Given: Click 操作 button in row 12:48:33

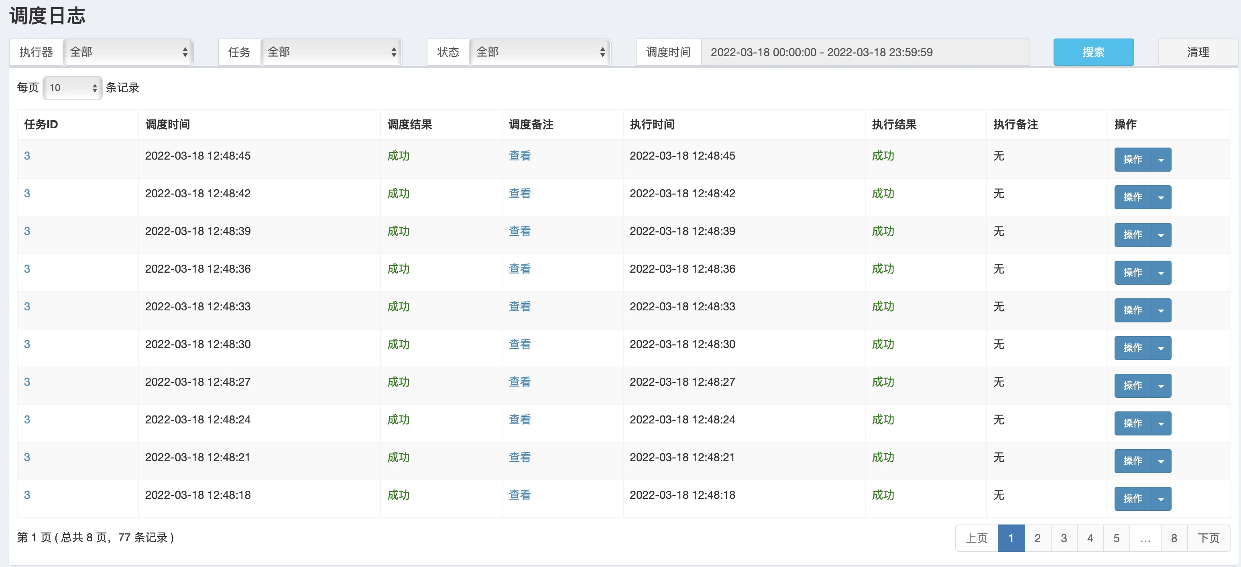Looking at the screenshot, I should [1133, 310].
